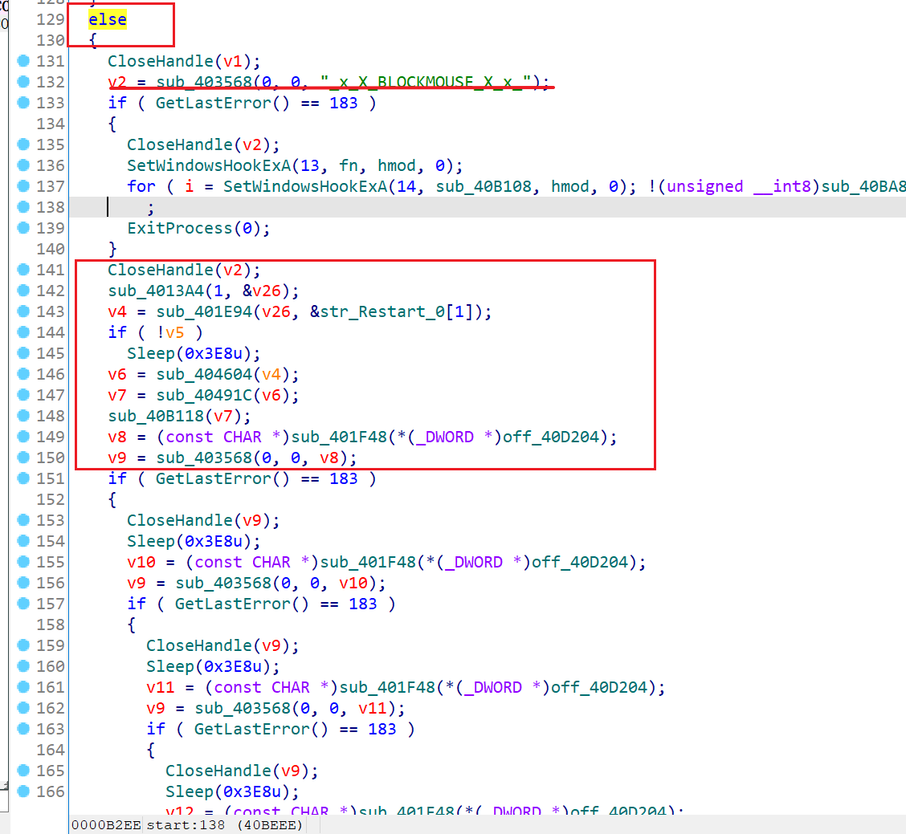Click the sub_4013A4 function name
The width and height of the screenshot is (906, 834).
tap(156, 291)
